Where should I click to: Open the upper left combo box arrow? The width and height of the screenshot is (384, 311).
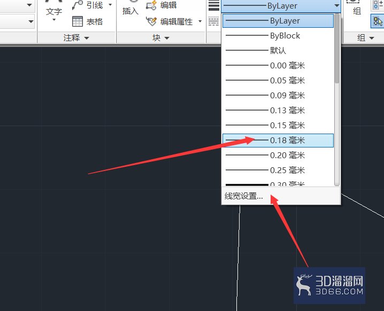click(29, 5)
